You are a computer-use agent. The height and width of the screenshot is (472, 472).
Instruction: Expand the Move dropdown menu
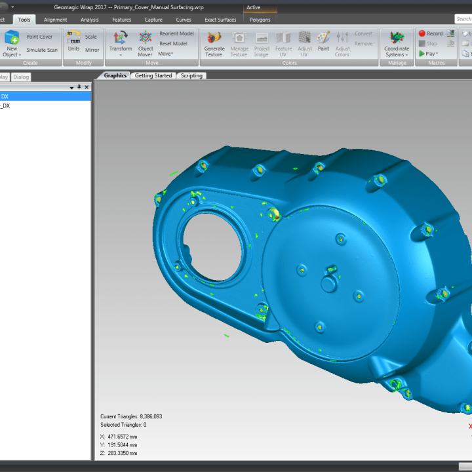tap(166, 54)
